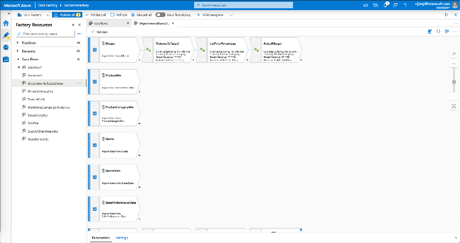Focus the Filter resources by name field

[x=46, y=34]
